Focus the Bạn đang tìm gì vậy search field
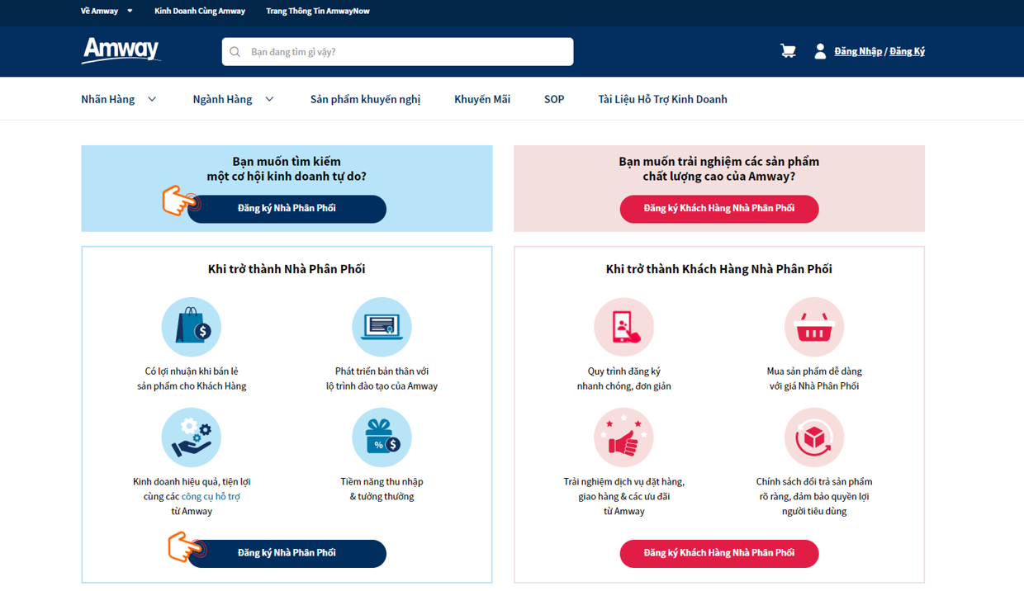The width and height of the screenshot is (1024, 591). pyautogui.click(x=397, y=52)
